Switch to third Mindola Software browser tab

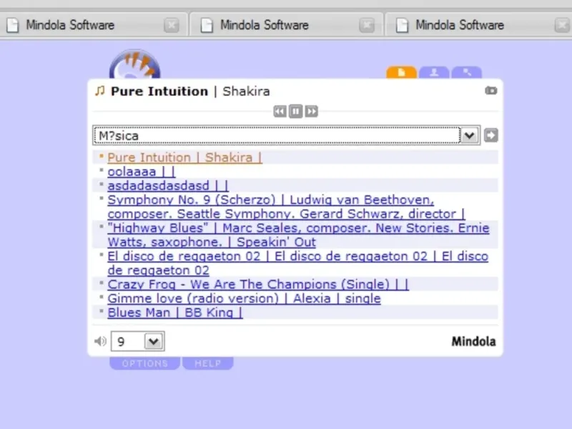[x=478, y=25]
